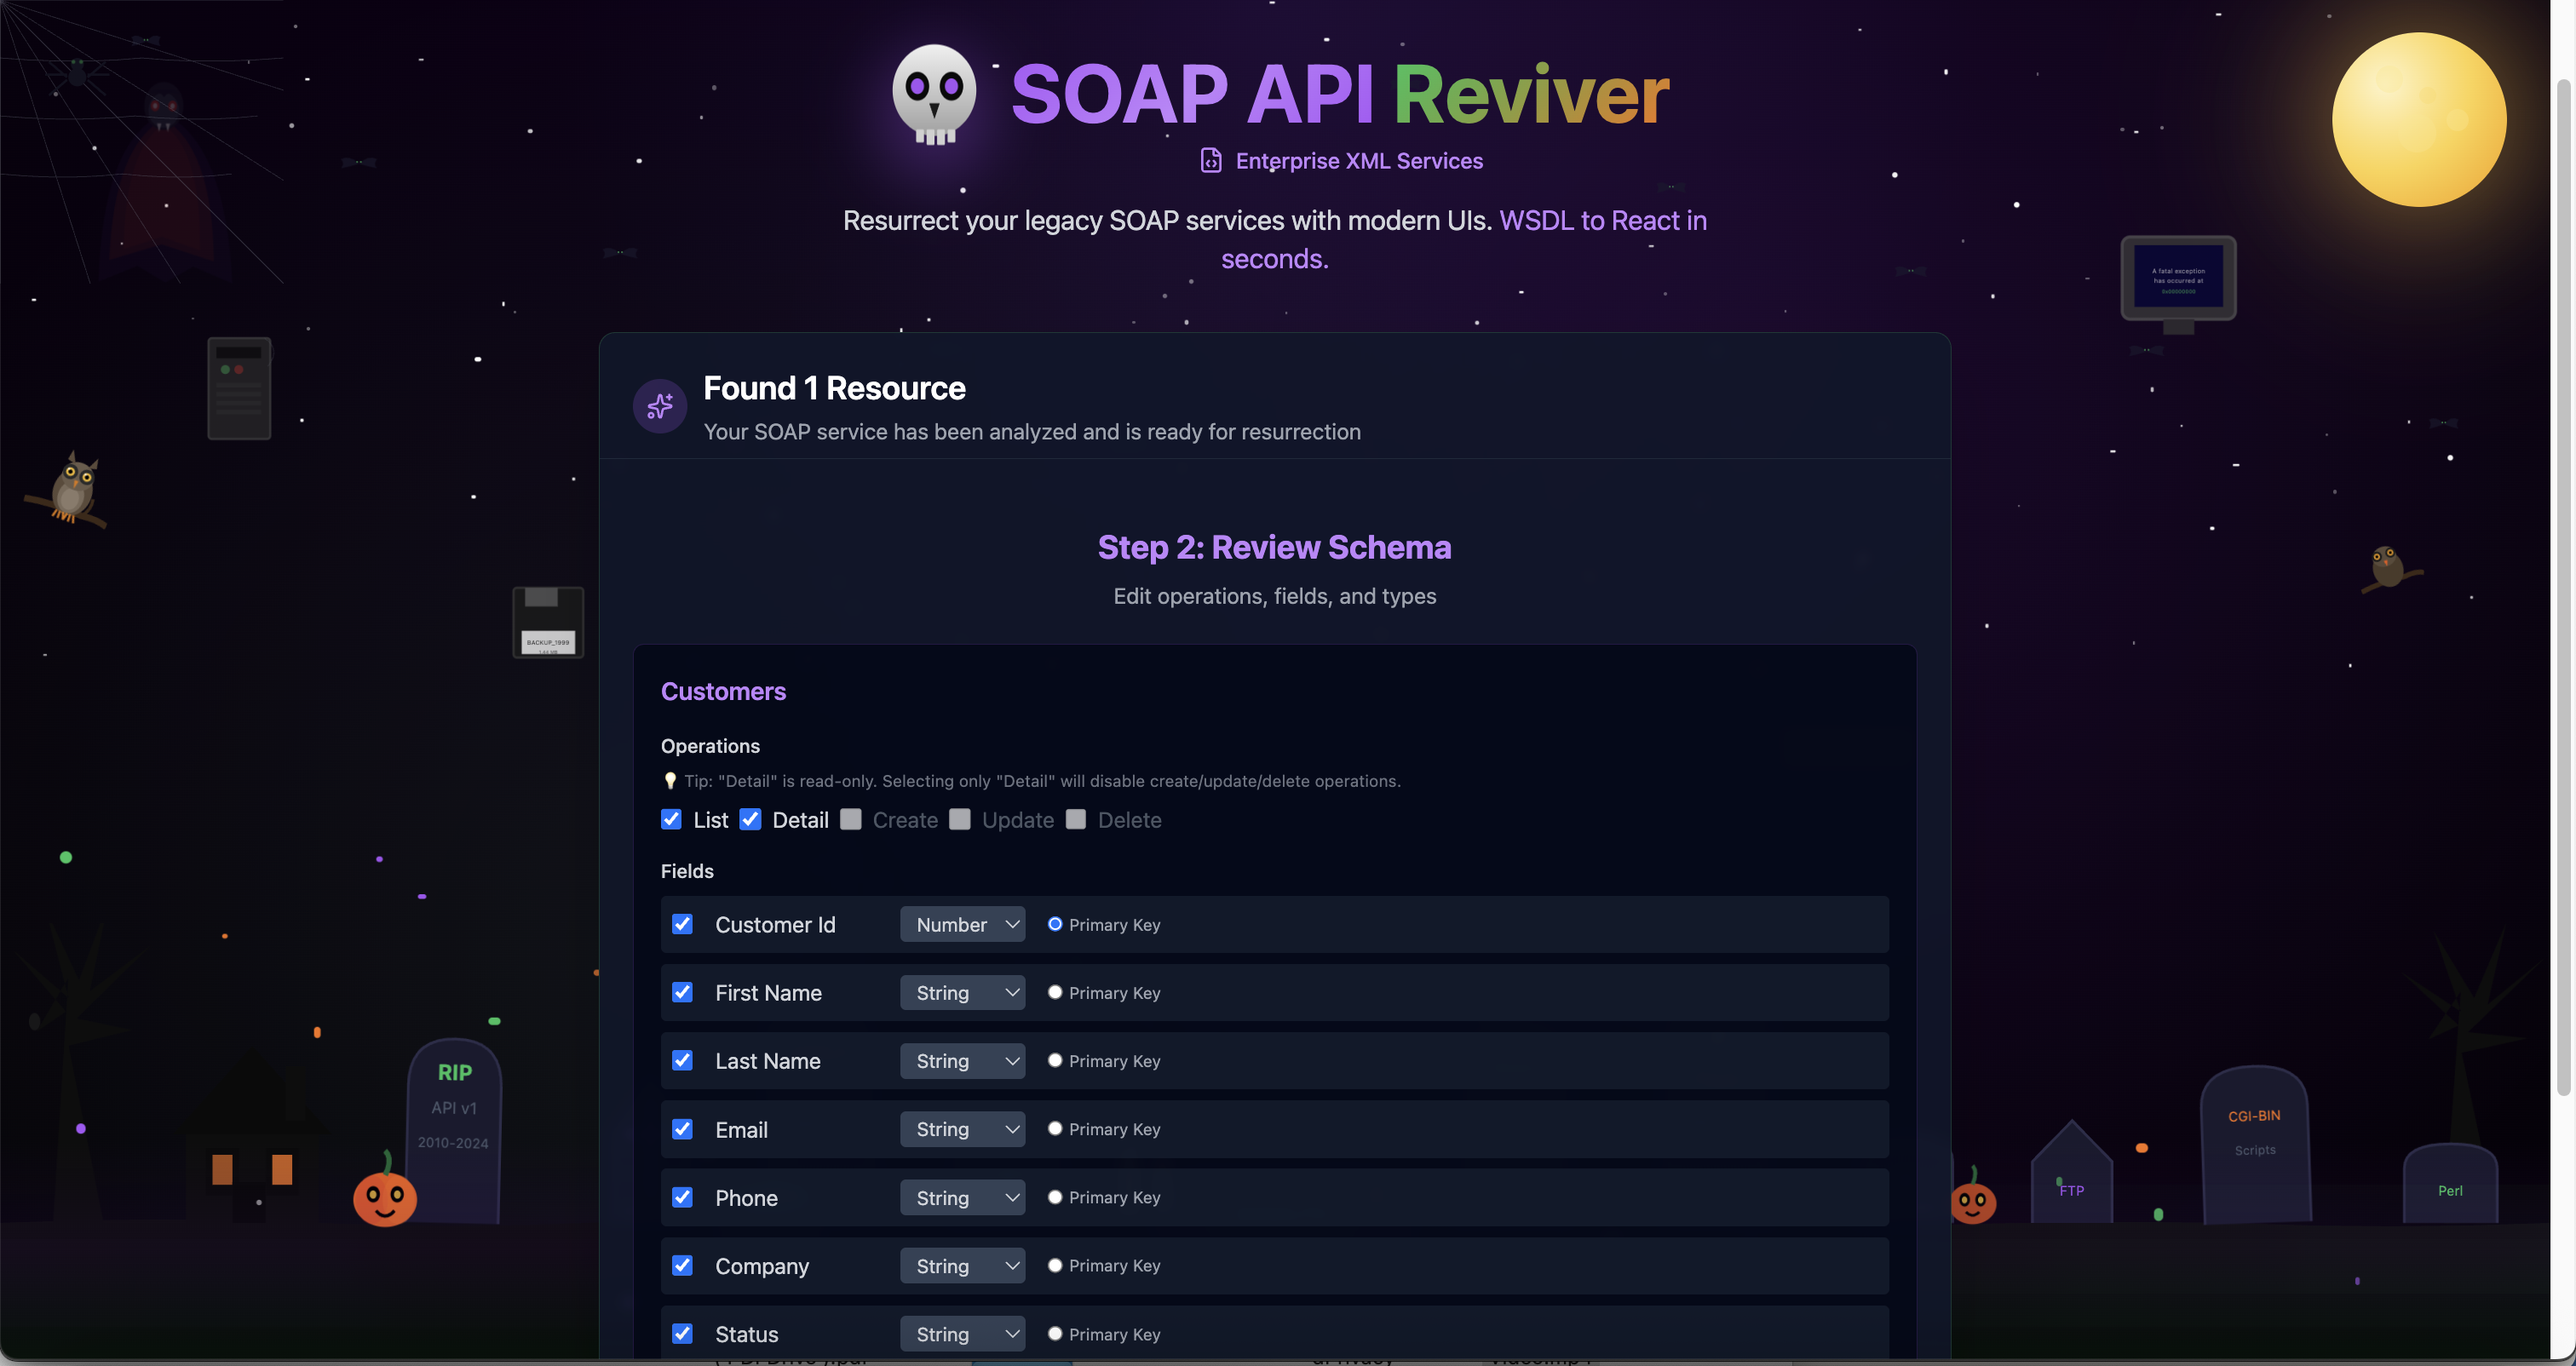Click the floppy disk backup icon
The height and width of the screenshot is (1366, 2576).
point(548,622)
